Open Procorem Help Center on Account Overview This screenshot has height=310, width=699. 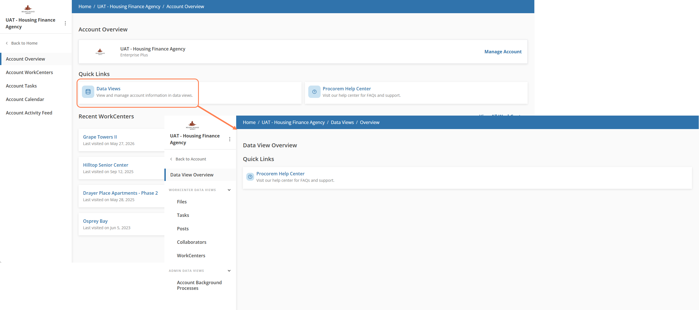tap(347, 89)
